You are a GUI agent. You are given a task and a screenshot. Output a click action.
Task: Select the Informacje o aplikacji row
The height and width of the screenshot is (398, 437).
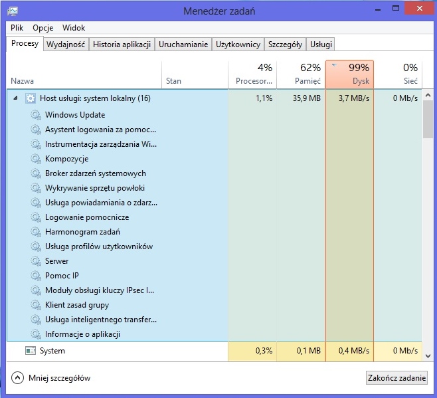click(214, 334)
